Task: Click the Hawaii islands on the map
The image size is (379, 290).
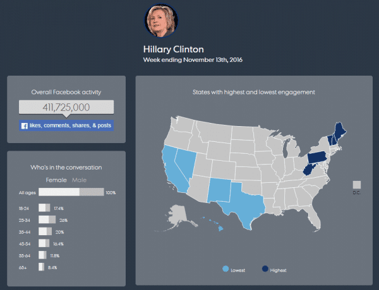Action: pyautogui.click(x=214, y=223)
